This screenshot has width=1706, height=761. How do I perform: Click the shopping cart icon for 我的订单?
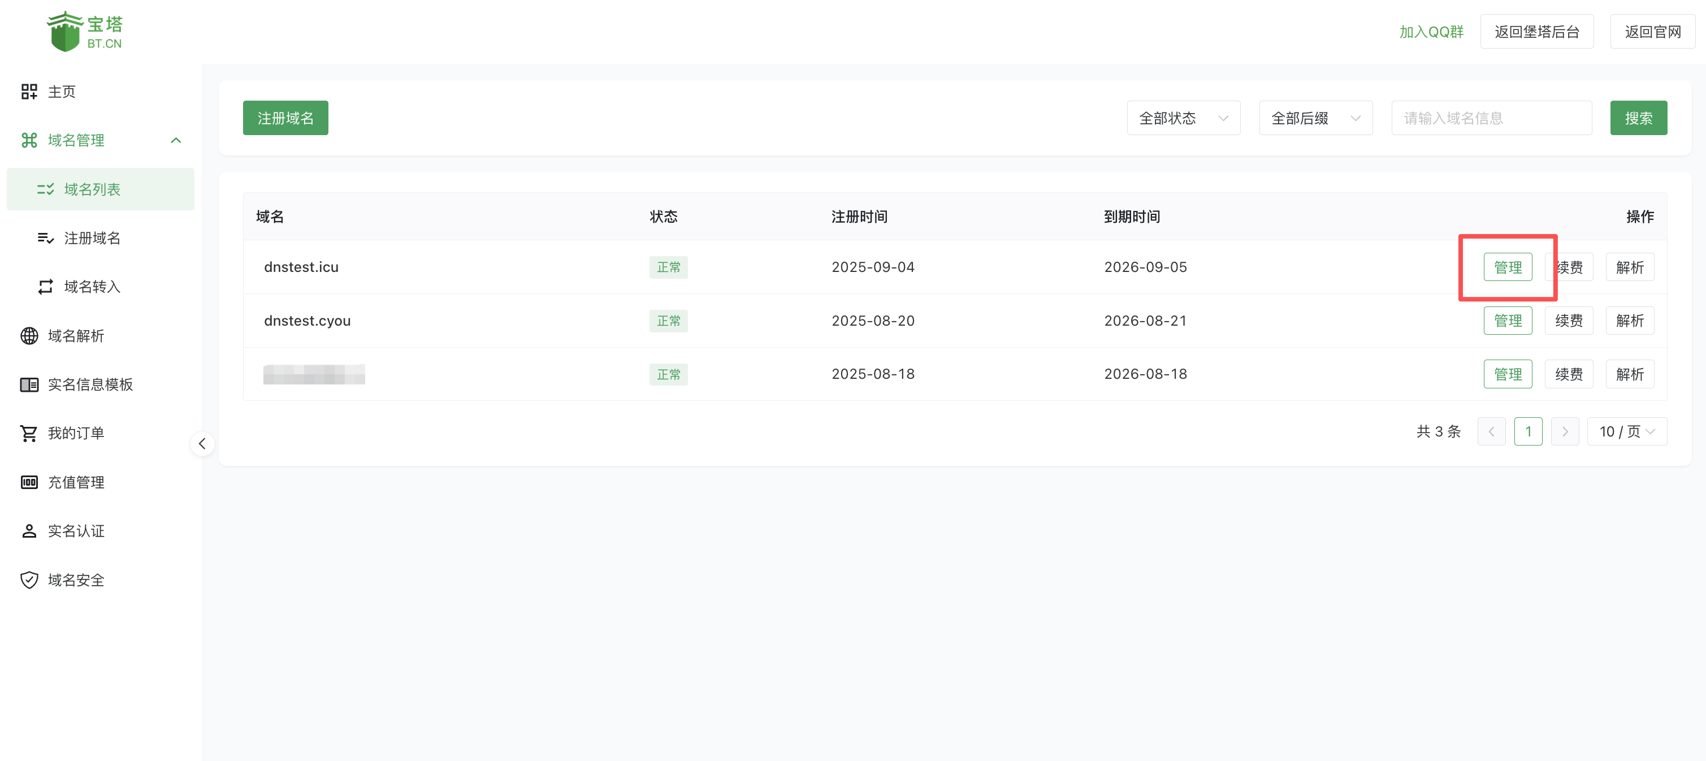pos(29,433)
